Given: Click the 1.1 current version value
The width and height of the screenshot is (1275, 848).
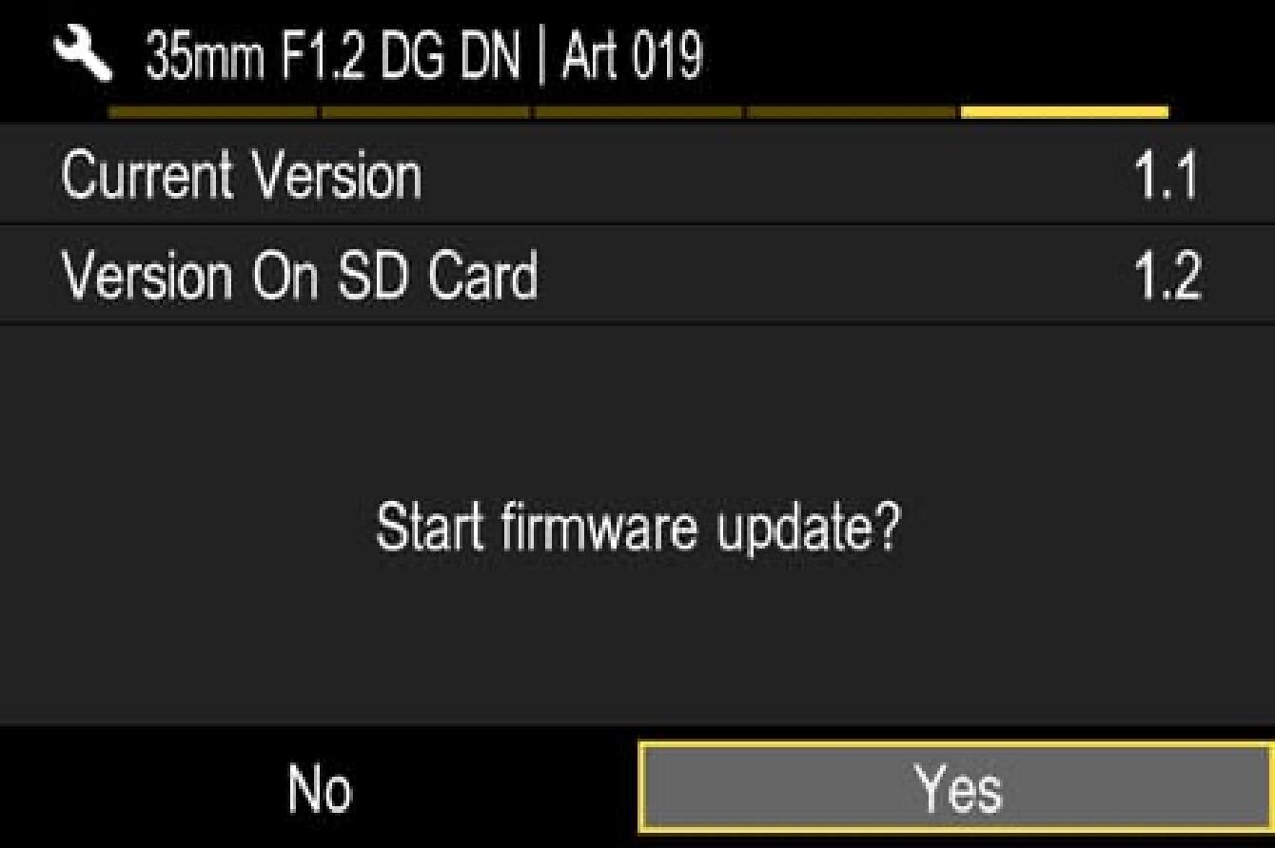Looking at the screenshot, I should pyautogui.click(x=1169, y=177).
